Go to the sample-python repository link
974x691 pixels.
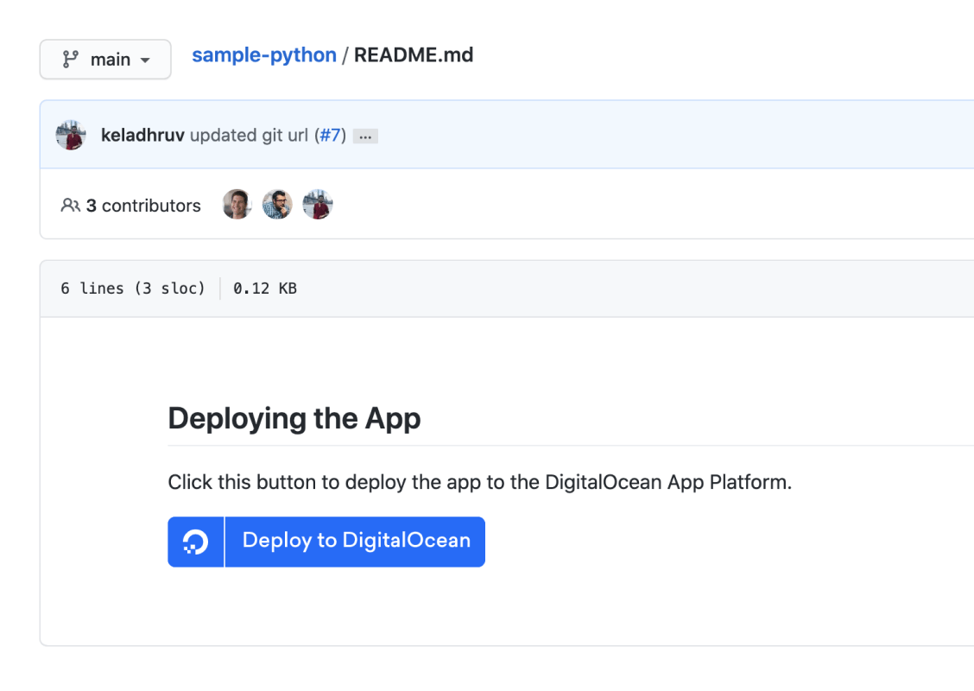click(x=263, y=55)
